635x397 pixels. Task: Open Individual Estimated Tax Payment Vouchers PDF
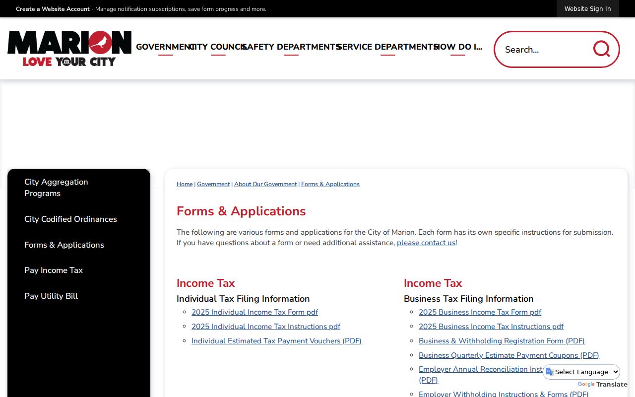[x=276, y=341]
